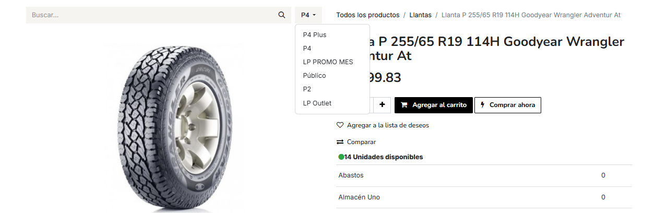Focus the Buscar search field

tap(151, 15)
